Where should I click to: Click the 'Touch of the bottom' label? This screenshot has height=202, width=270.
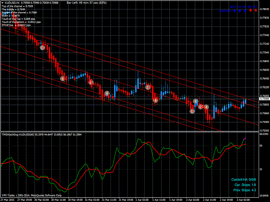click(x=21, y=22)
